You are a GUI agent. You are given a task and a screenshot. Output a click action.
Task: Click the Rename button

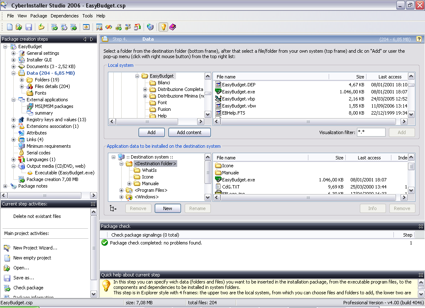tap(197, 208)
